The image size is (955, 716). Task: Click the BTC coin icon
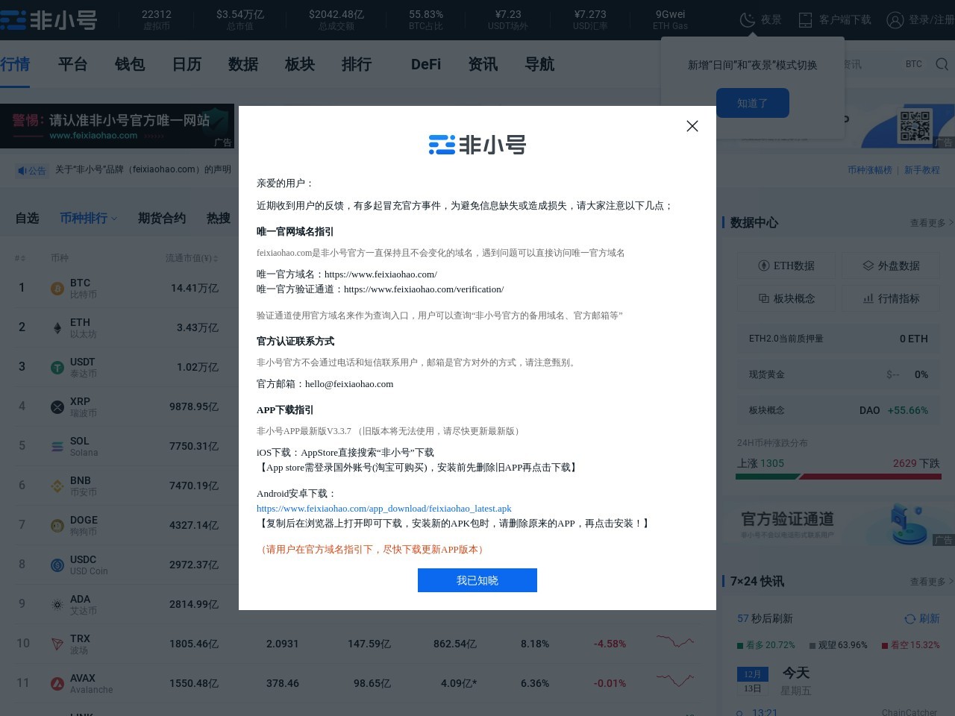57,289
